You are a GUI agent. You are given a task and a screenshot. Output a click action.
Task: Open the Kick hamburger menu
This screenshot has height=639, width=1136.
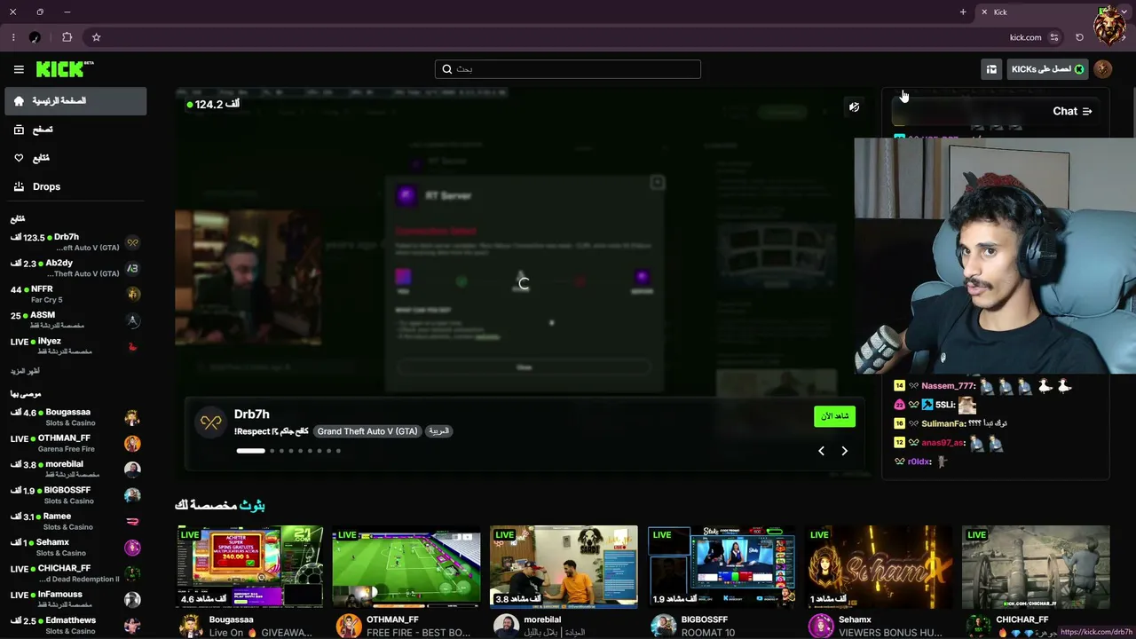(x=19, y=69)
